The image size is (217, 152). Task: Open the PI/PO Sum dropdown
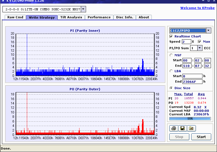[199, 48]
